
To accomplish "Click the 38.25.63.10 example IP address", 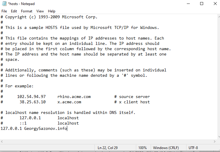I will tap(33, 102).
